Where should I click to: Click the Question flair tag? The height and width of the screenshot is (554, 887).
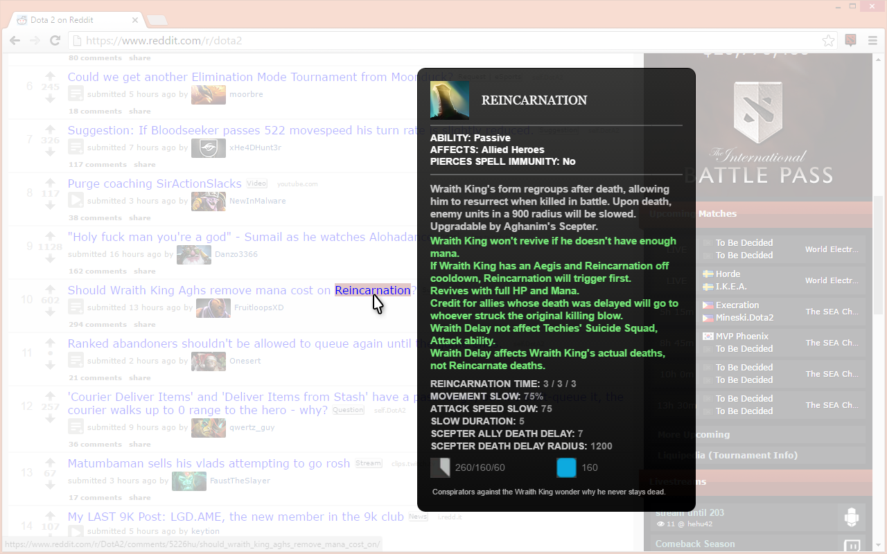348,410
